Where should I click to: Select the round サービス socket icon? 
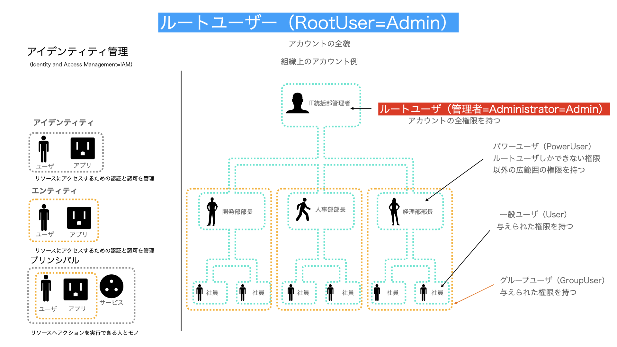tap(112, 286)
